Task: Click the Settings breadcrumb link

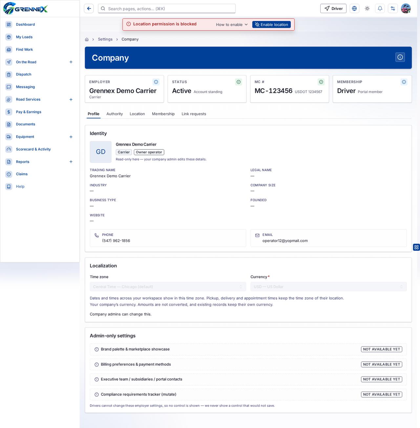Action: click(x=105, y=39)
